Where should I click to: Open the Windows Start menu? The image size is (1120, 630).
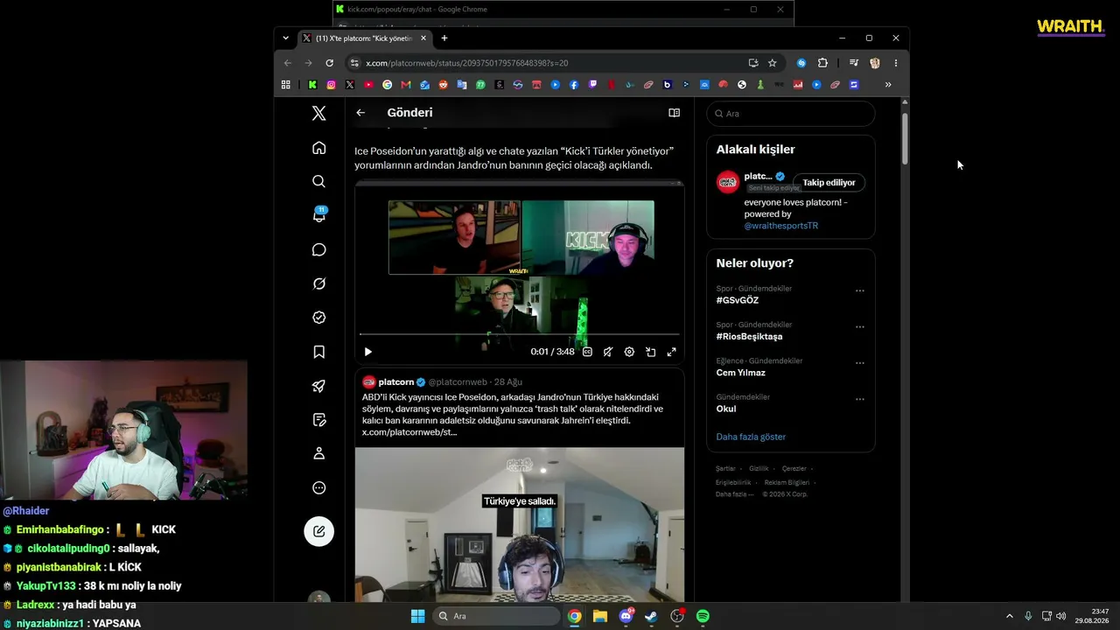point(418,616)
